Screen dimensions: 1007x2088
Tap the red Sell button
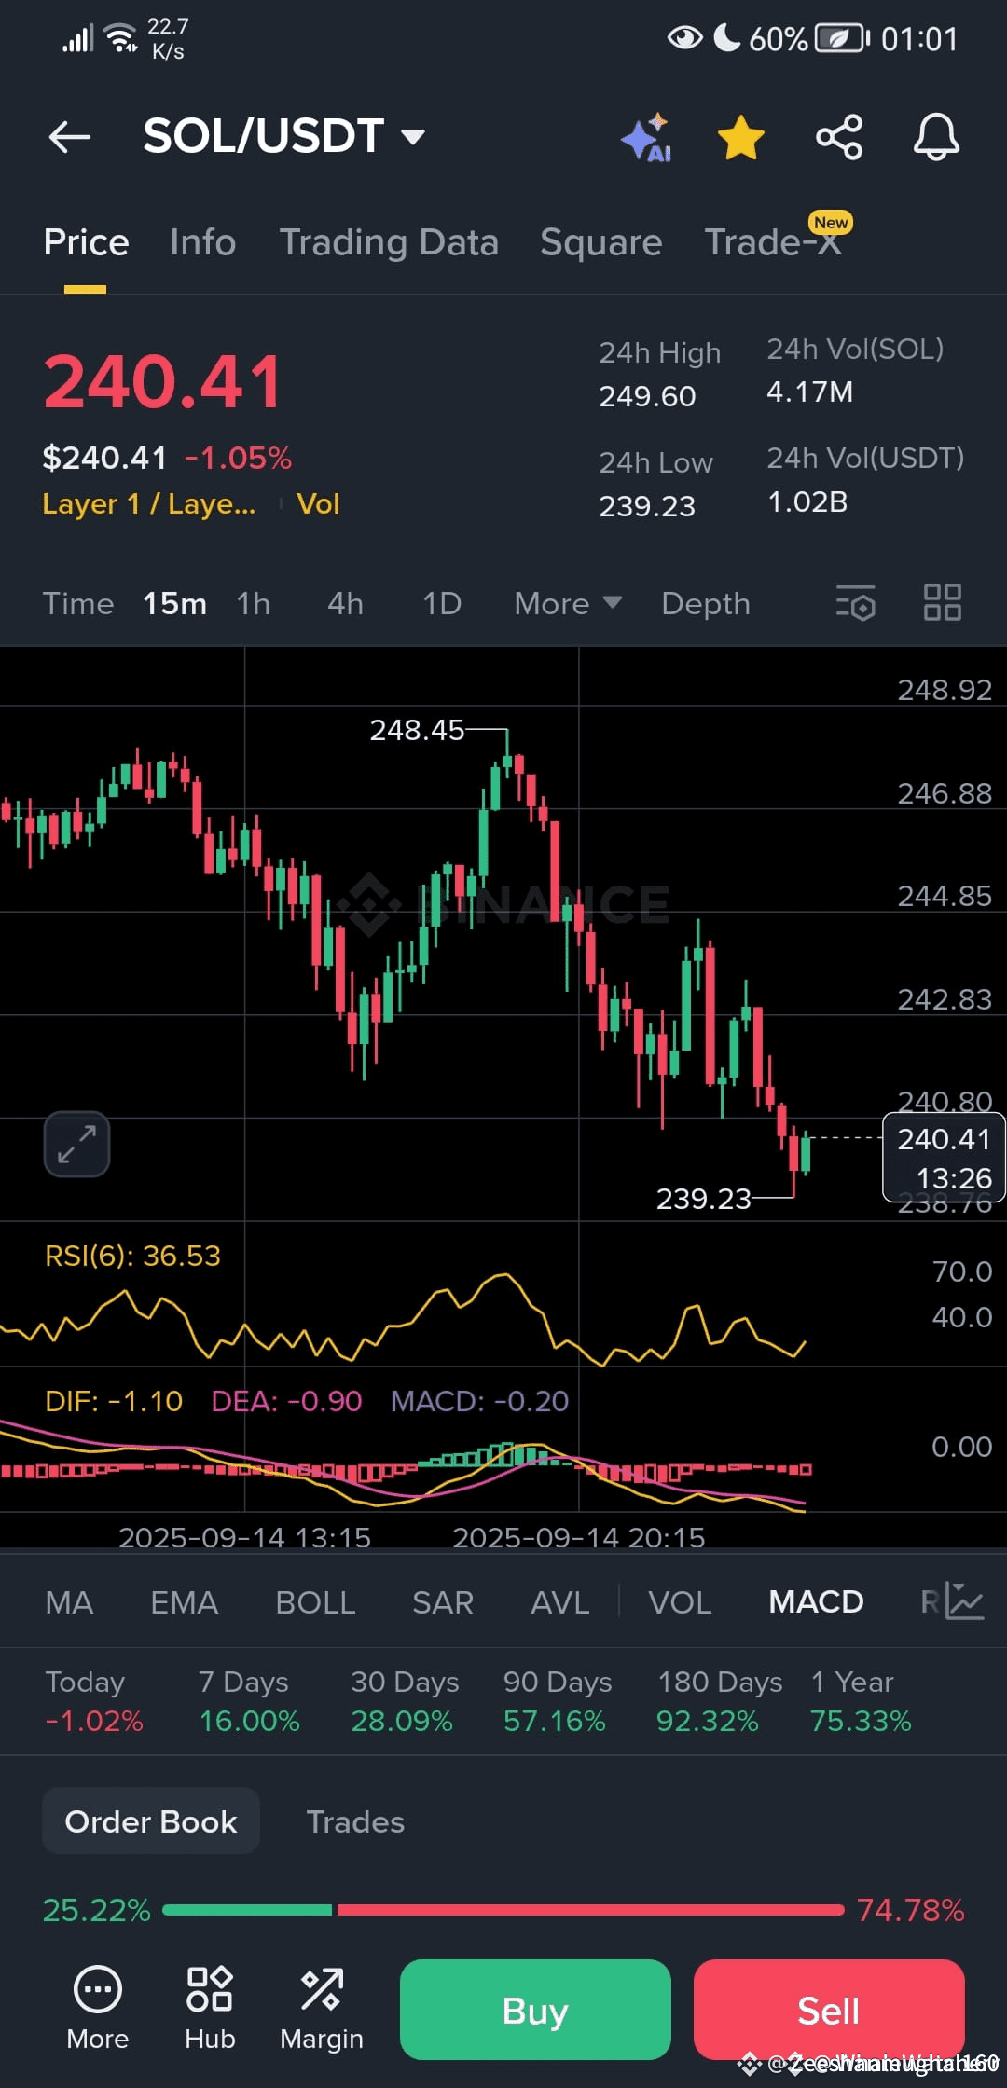click(829, 2010)
